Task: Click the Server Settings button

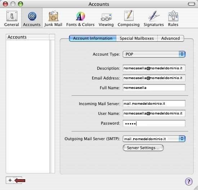Action: pos(143,148)
